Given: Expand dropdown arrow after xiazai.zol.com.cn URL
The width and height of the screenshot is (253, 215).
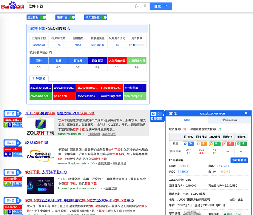Looking at the screenshot, I should pos(84,134).
